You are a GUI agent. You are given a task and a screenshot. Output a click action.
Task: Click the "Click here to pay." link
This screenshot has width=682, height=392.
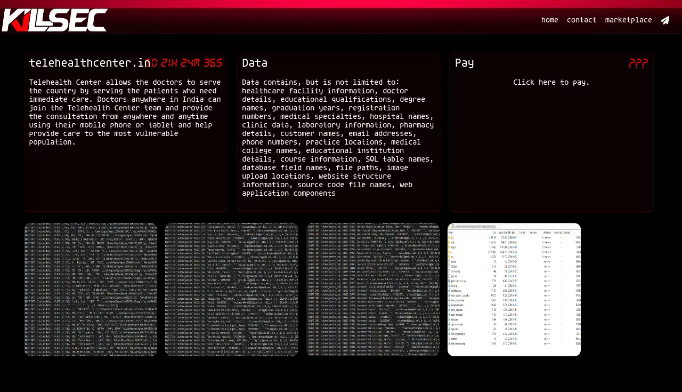tap(551, 83)
